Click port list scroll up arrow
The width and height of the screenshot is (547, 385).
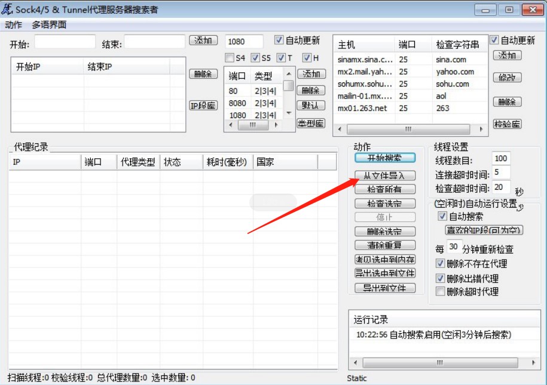tap(289, 74)
